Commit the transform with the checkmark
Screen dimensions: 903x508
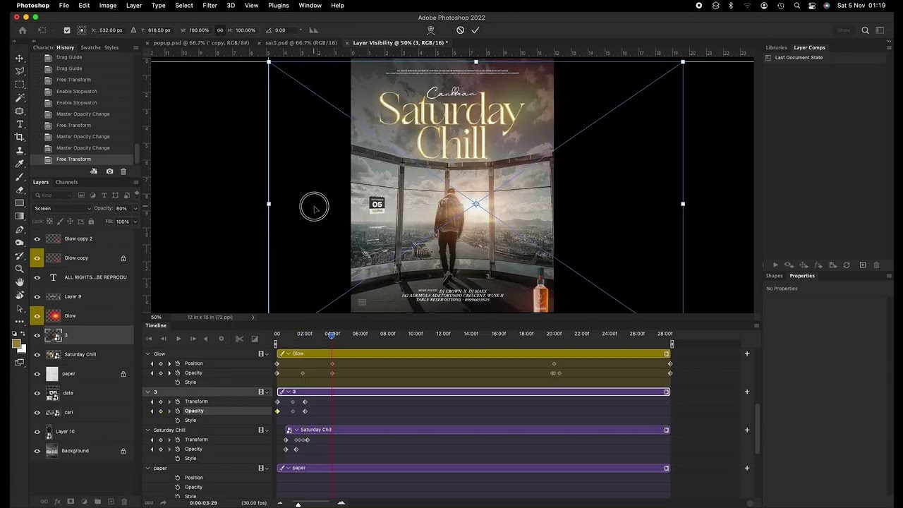pos(475,30)
